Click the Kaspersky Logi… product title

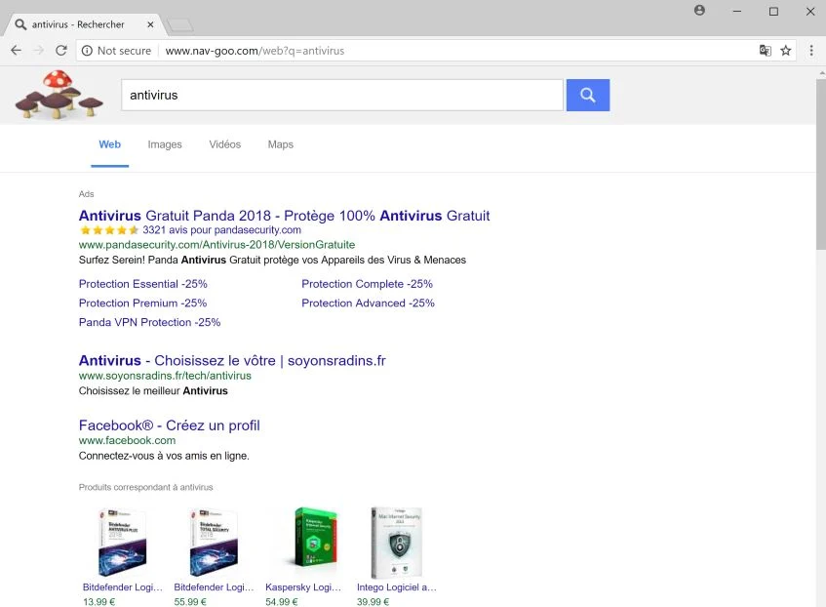pyautogui.click(x=303, y=587)
